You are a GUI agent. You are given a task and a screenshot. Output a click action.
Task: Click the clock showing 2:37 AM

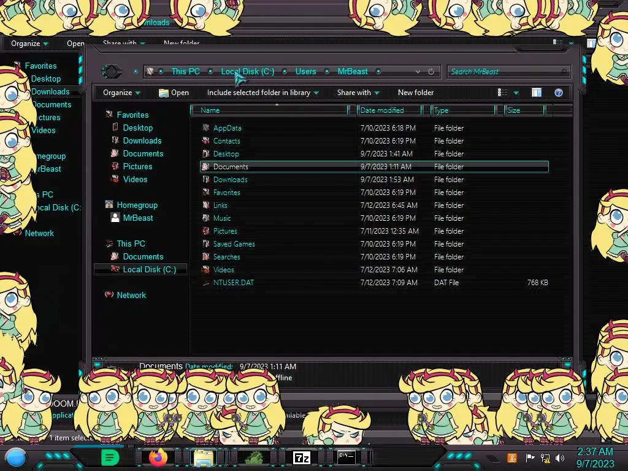coord(595,451)
